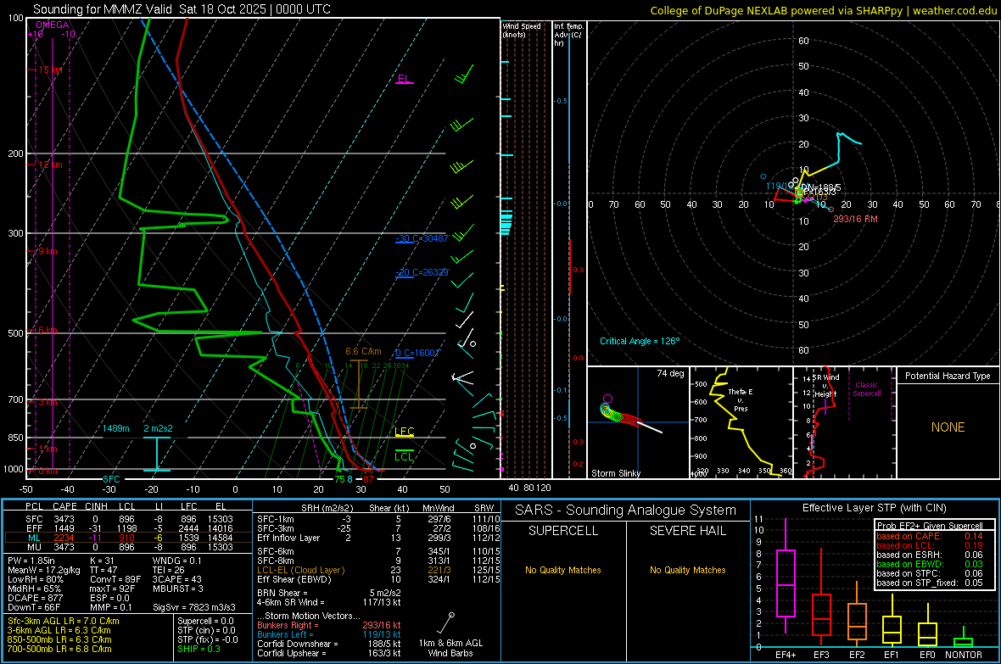Click the 293/16 RM hodograph label
Viewport: 1001px width, 664px height.
[855, 219]
